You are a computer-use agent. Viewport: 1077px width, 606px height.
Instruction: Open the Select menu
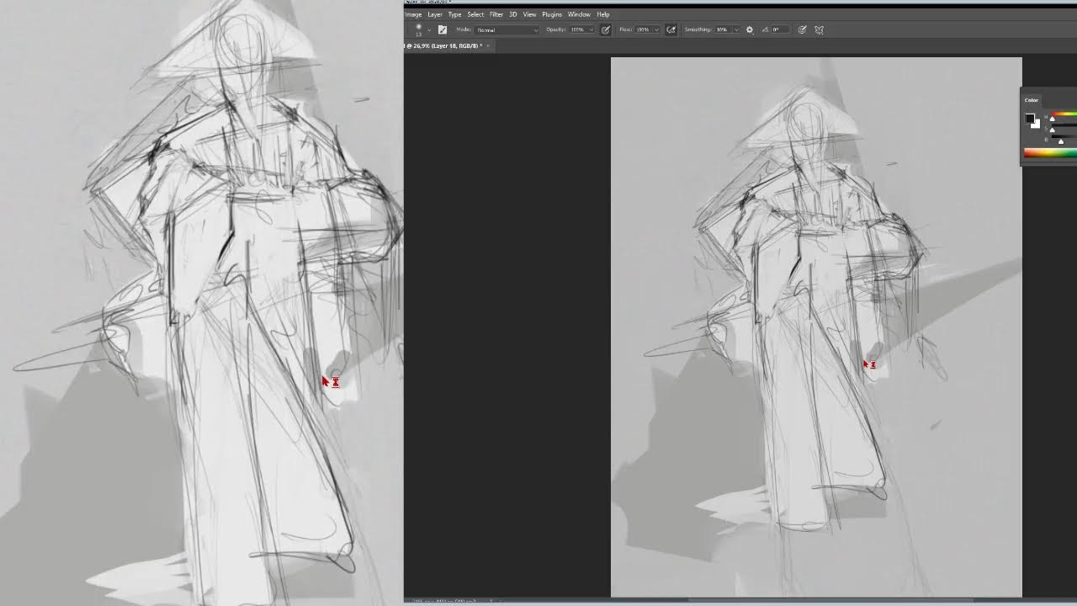pos(475,14)
